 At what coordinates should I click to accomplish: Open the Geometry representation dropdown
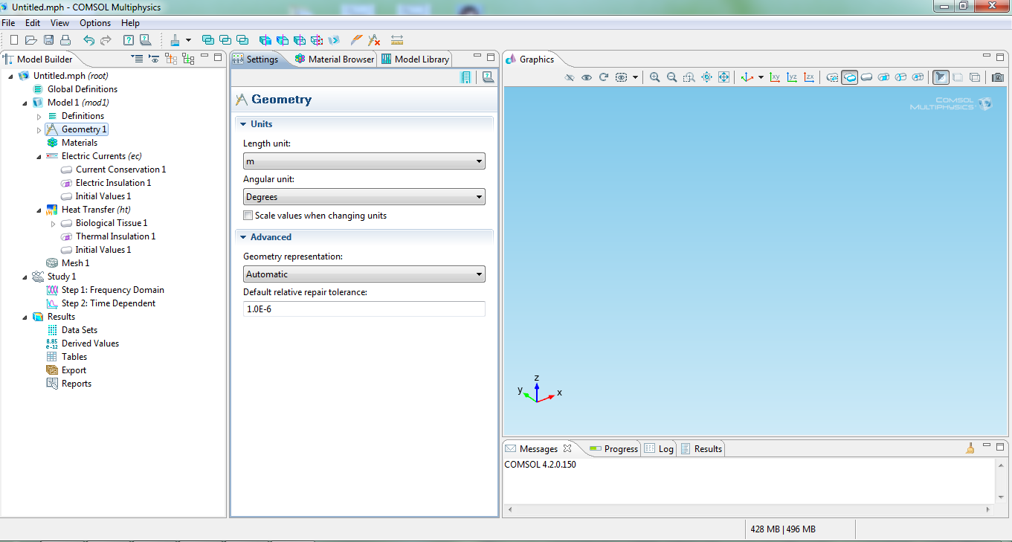tap(364, 274)
